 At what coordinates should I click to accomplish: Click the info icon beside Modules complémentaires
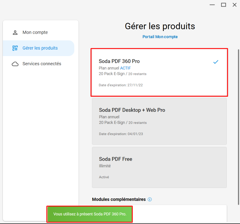tap(150, 199)
